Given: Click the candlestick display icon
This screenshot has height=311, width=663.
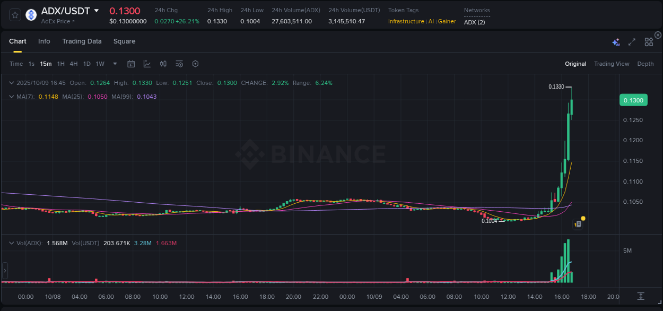Looking at the screenshot, I should pos(163,64).
